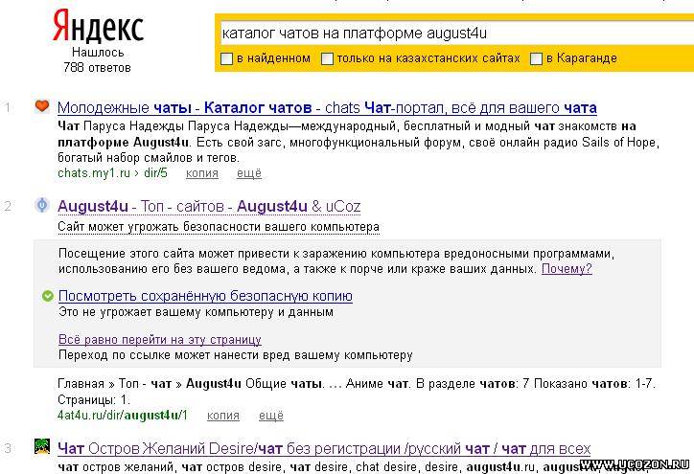Click 'ещё' under the chats.my1.ru result
694x474 pixels.
click(249, 173)
